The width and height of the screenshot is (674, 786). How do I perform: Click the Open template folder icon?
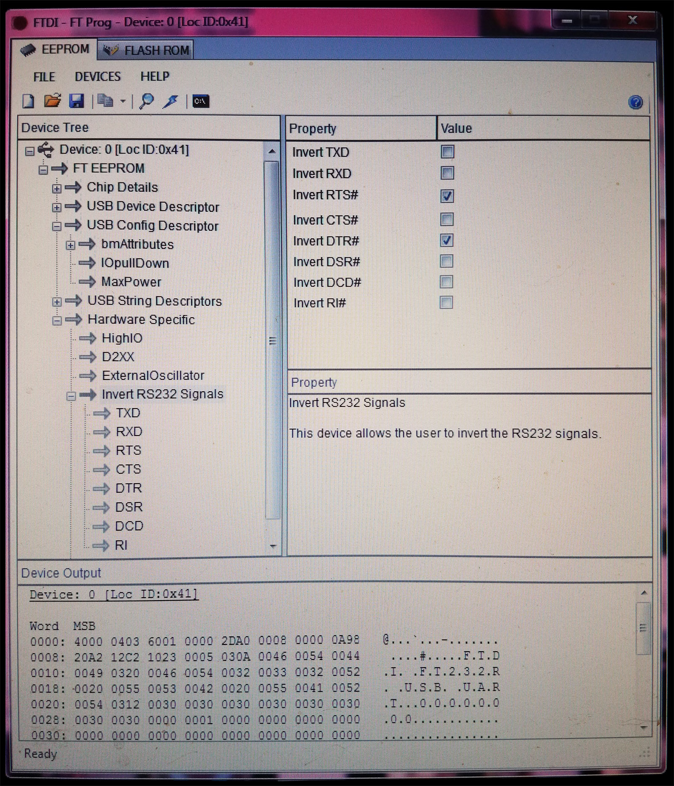(x=53, y=101)
